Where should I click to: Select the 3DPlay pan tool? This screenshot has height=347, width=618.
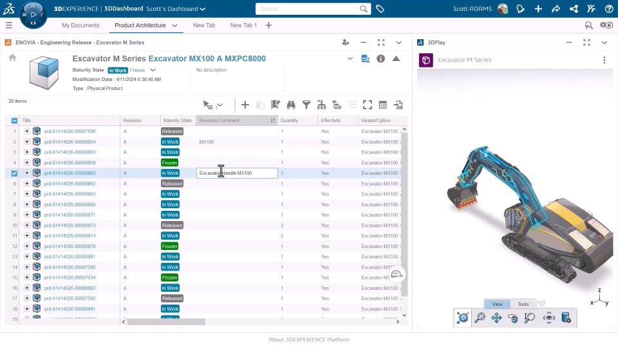click(496, 317)
